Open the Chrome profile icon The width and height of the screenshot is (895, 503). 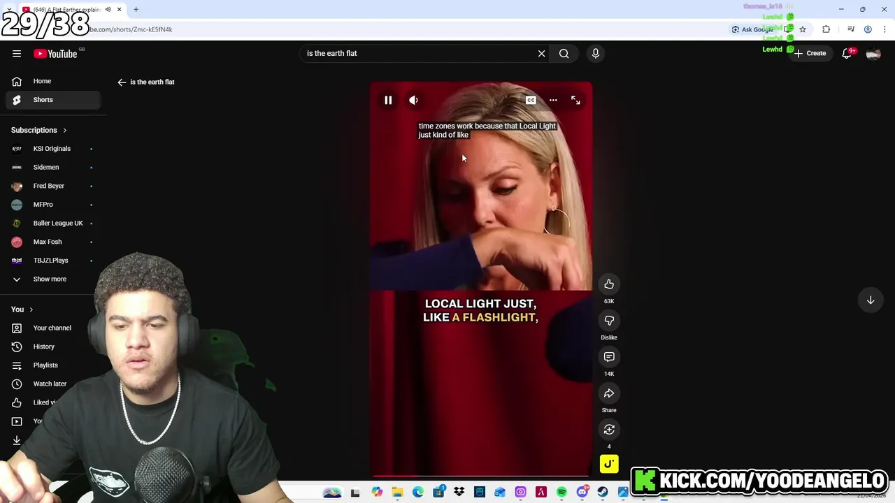point(868,29)
